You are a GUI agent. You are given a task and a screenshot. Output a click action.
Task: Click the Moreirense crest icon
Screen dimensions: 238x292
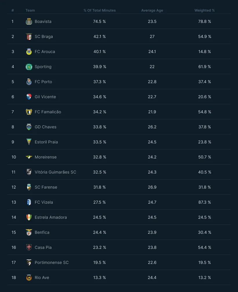[x=29, y=157]
